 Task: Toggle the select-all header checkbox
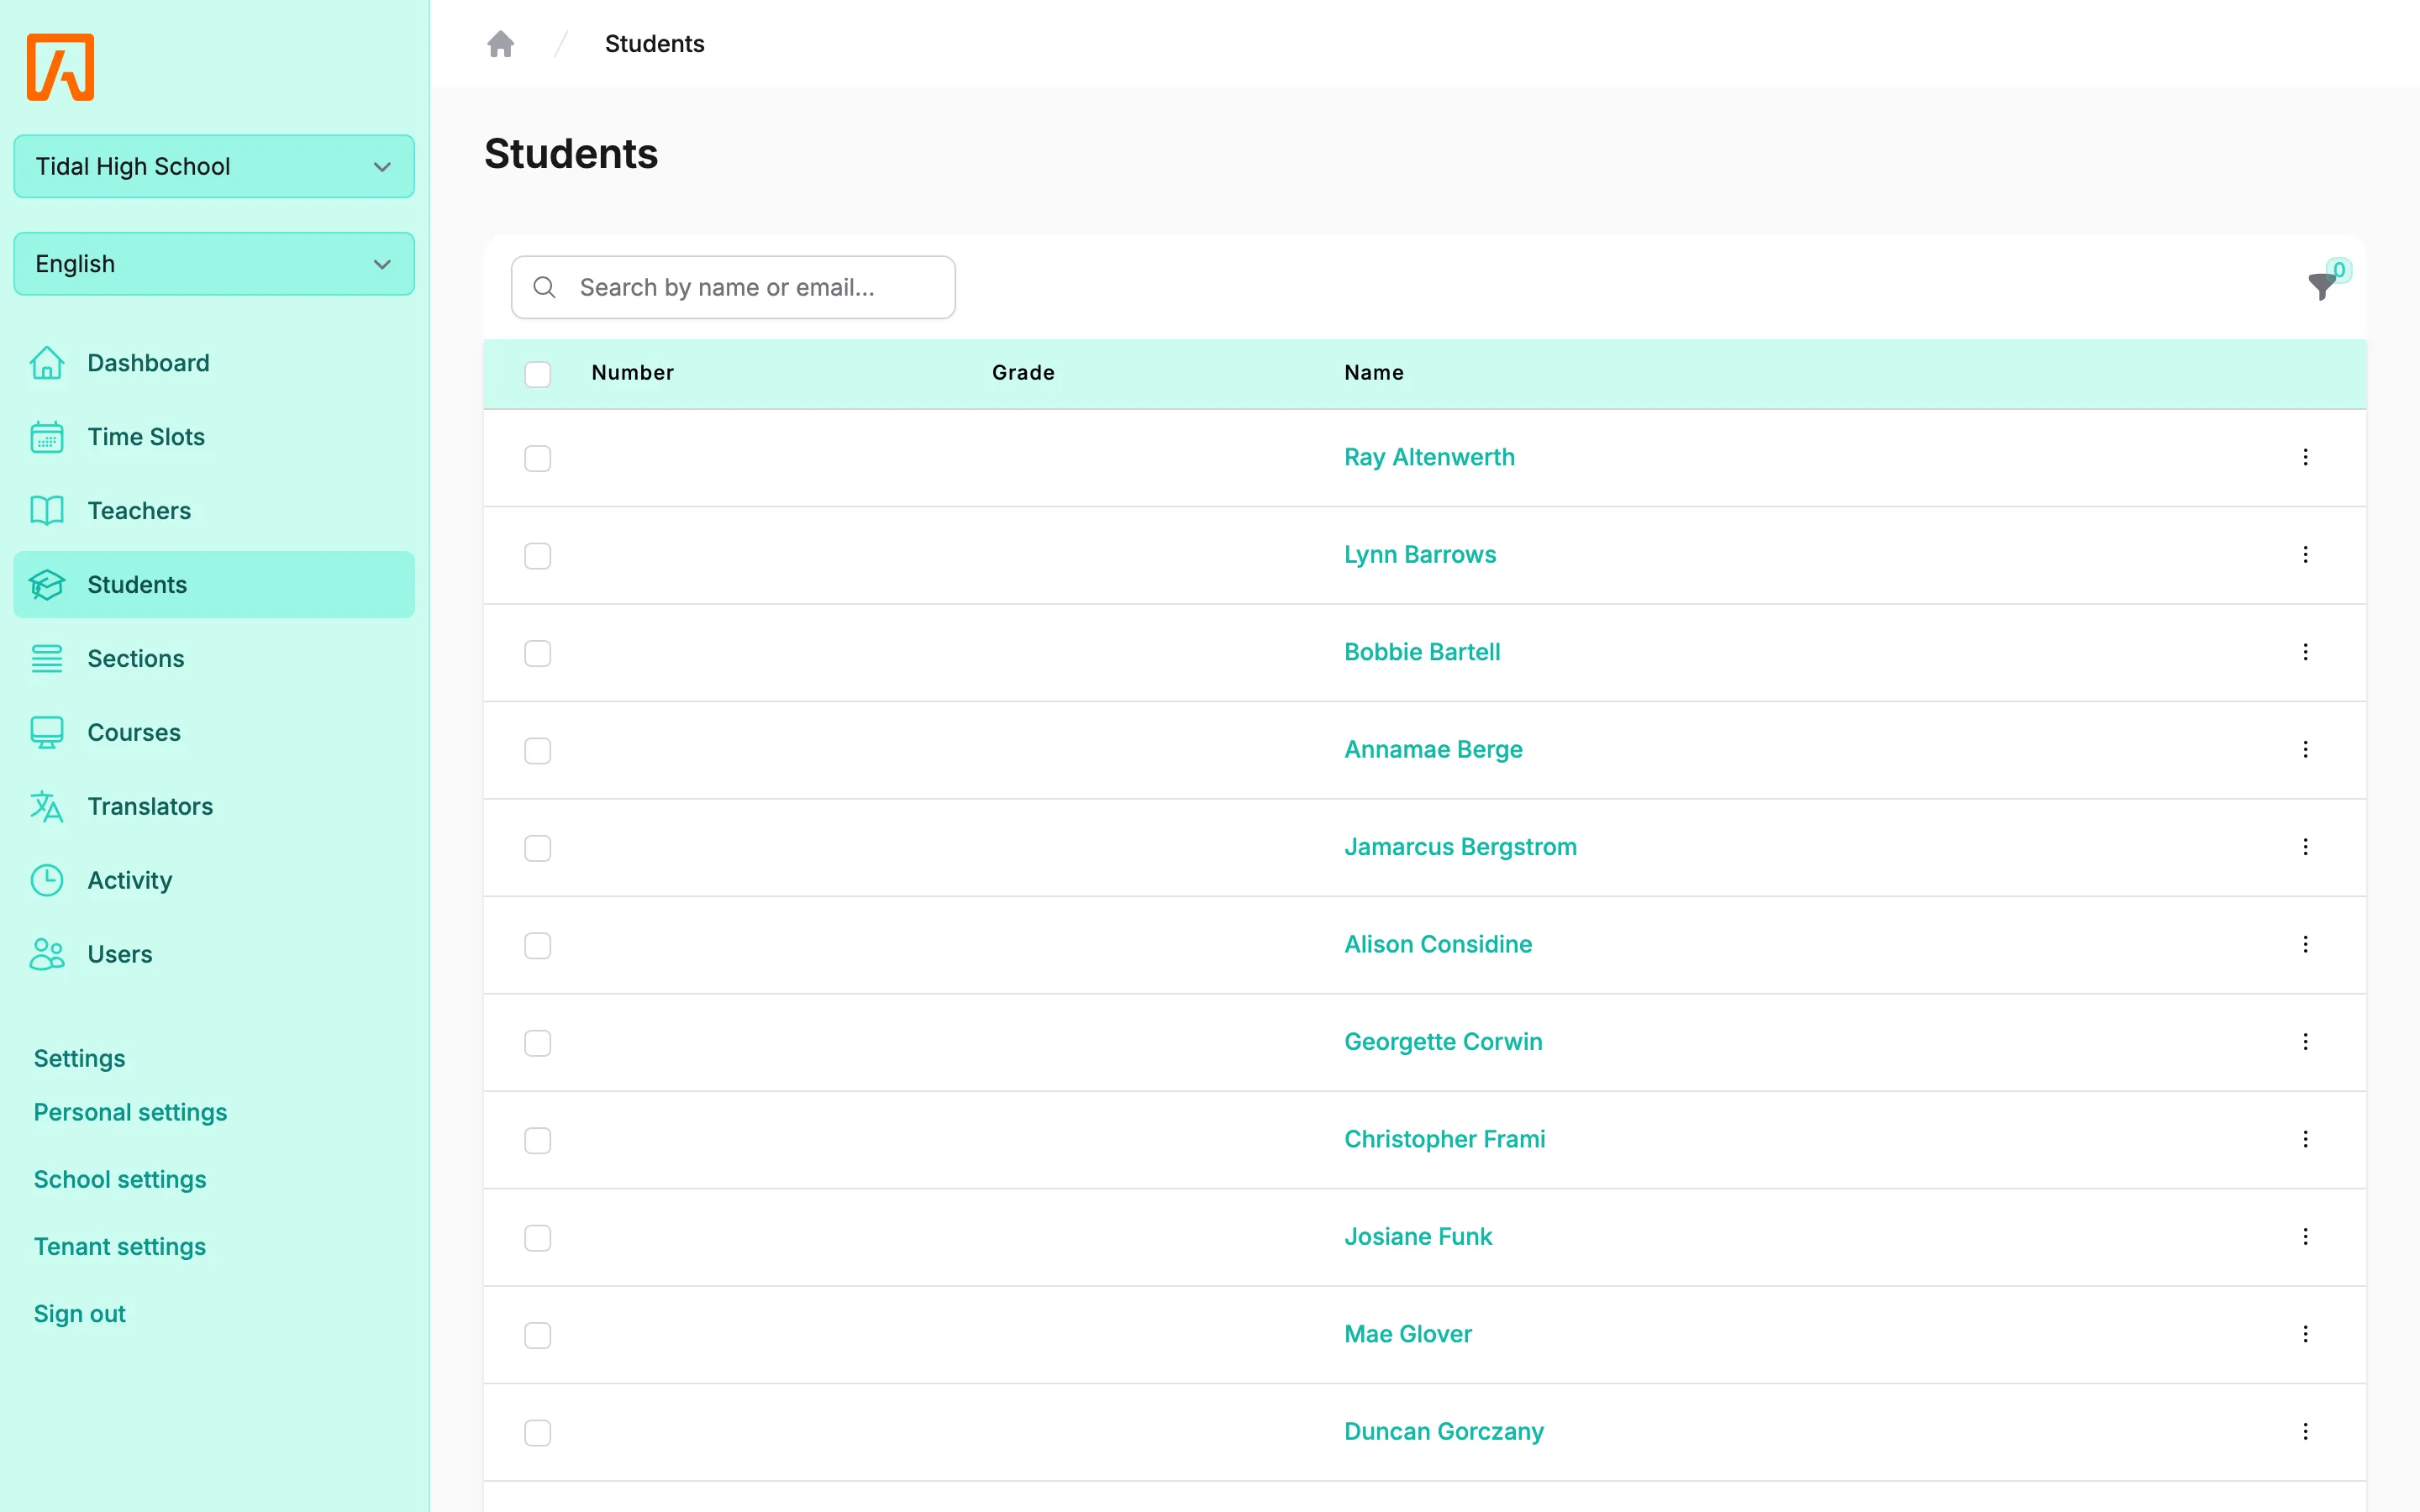(538, 374)
